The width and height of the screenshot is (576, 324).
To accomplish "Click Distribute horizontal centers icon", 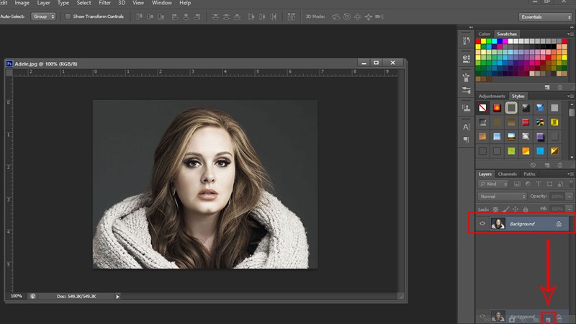I will click(x=262, y=17).
